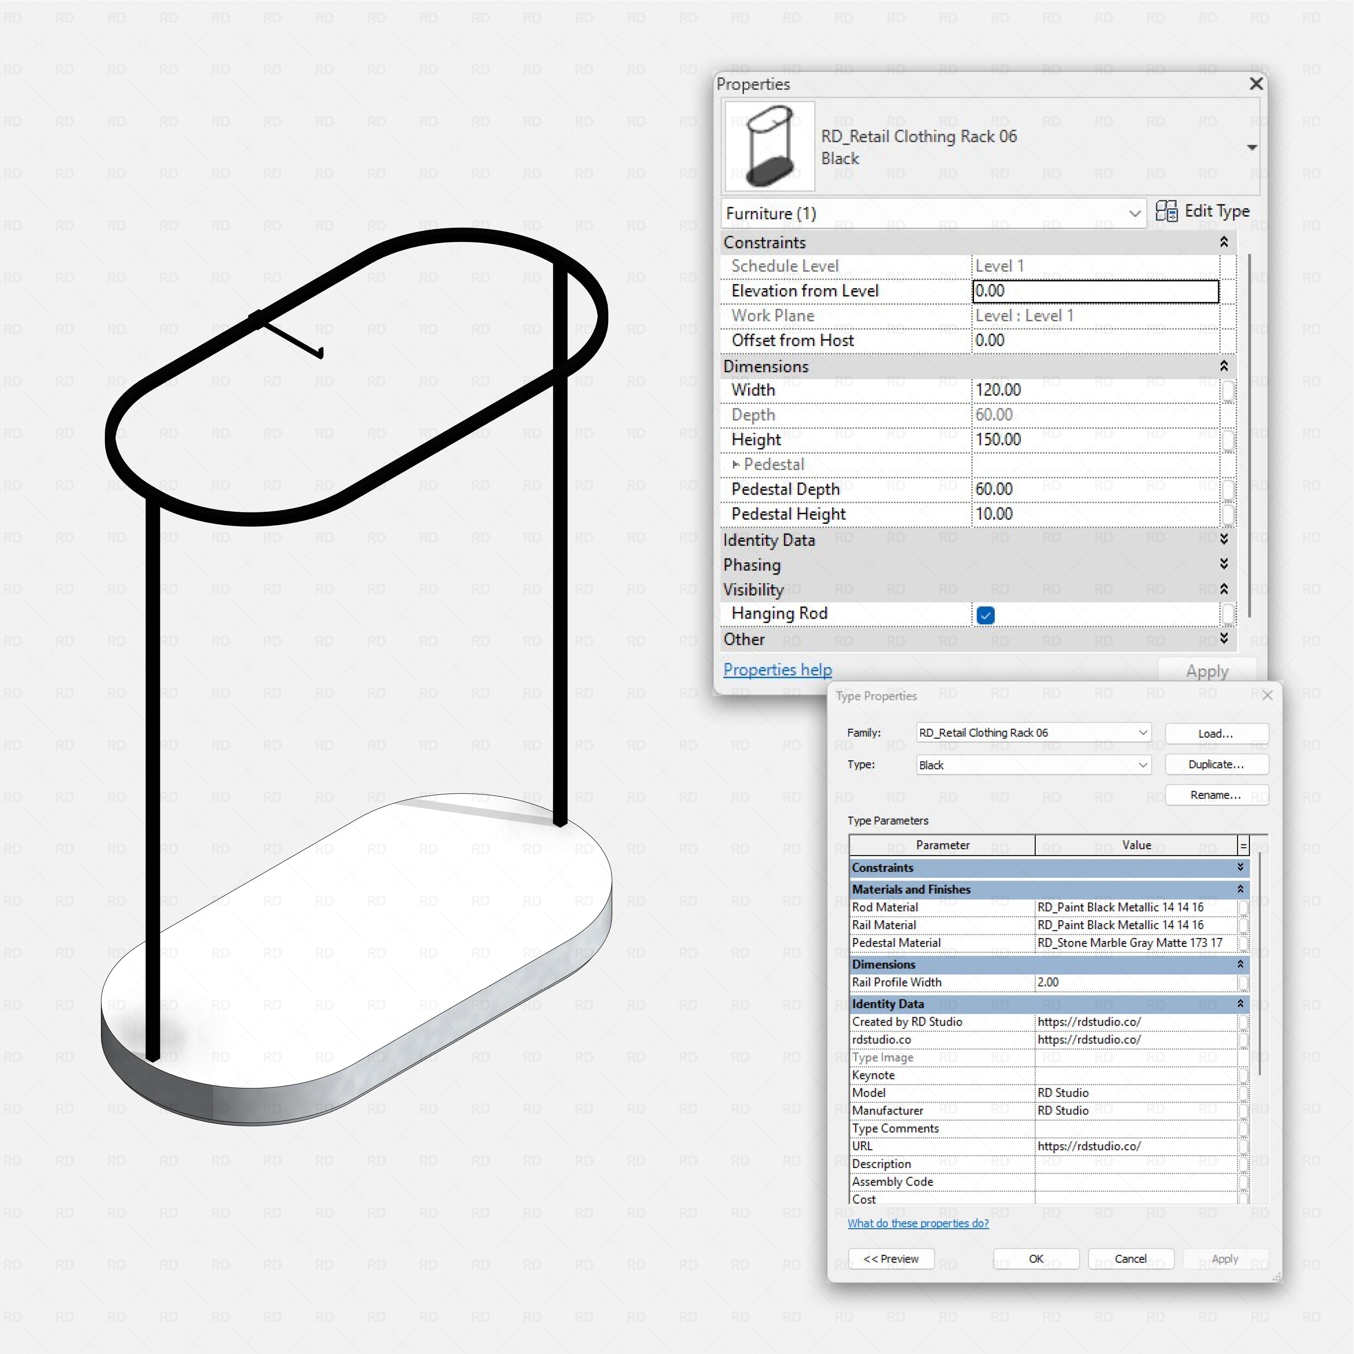Click the Height value 150.00

point(1096,440)
